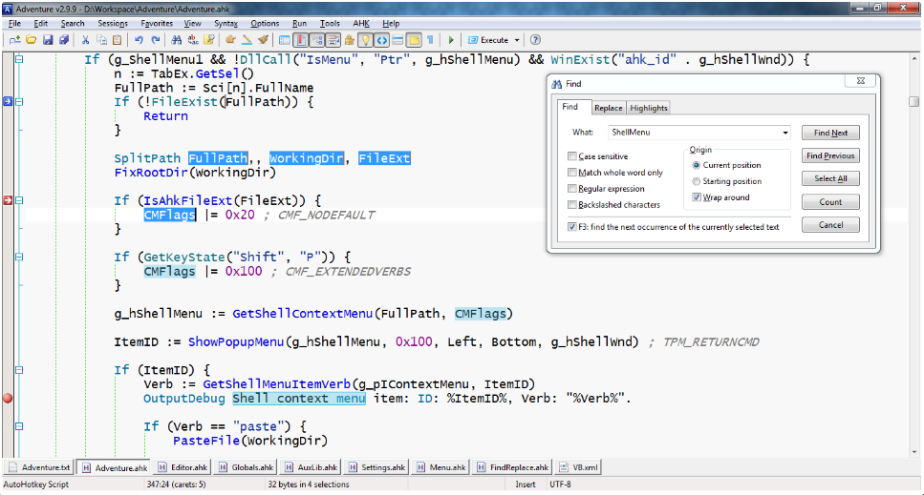Viewport: 924px width, 495px height.
Task: Click Find Next button
Action: (x=830, y=133)
